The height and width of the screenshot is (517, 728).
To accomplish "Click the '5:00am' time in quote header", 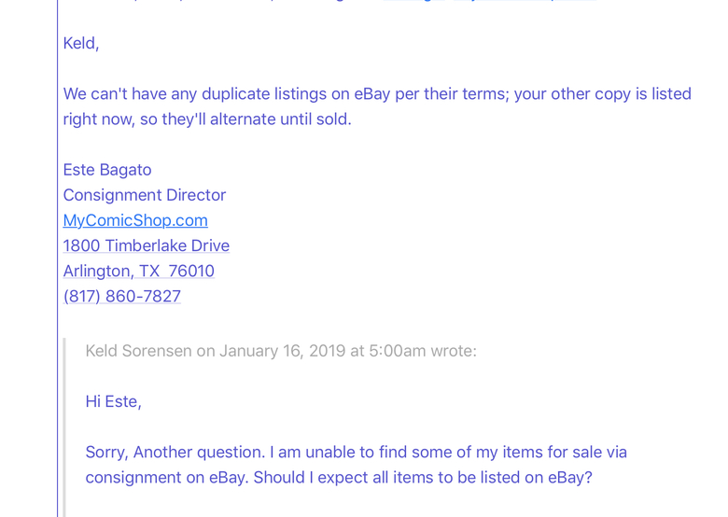I will click(398, 351).
